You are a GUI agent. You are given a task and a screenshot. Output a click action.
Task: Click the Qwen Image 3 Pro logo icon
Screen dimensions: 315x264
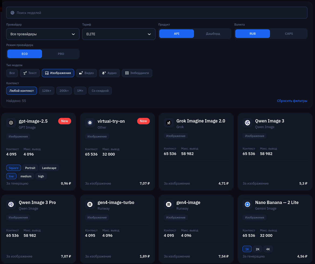(11, 204)
